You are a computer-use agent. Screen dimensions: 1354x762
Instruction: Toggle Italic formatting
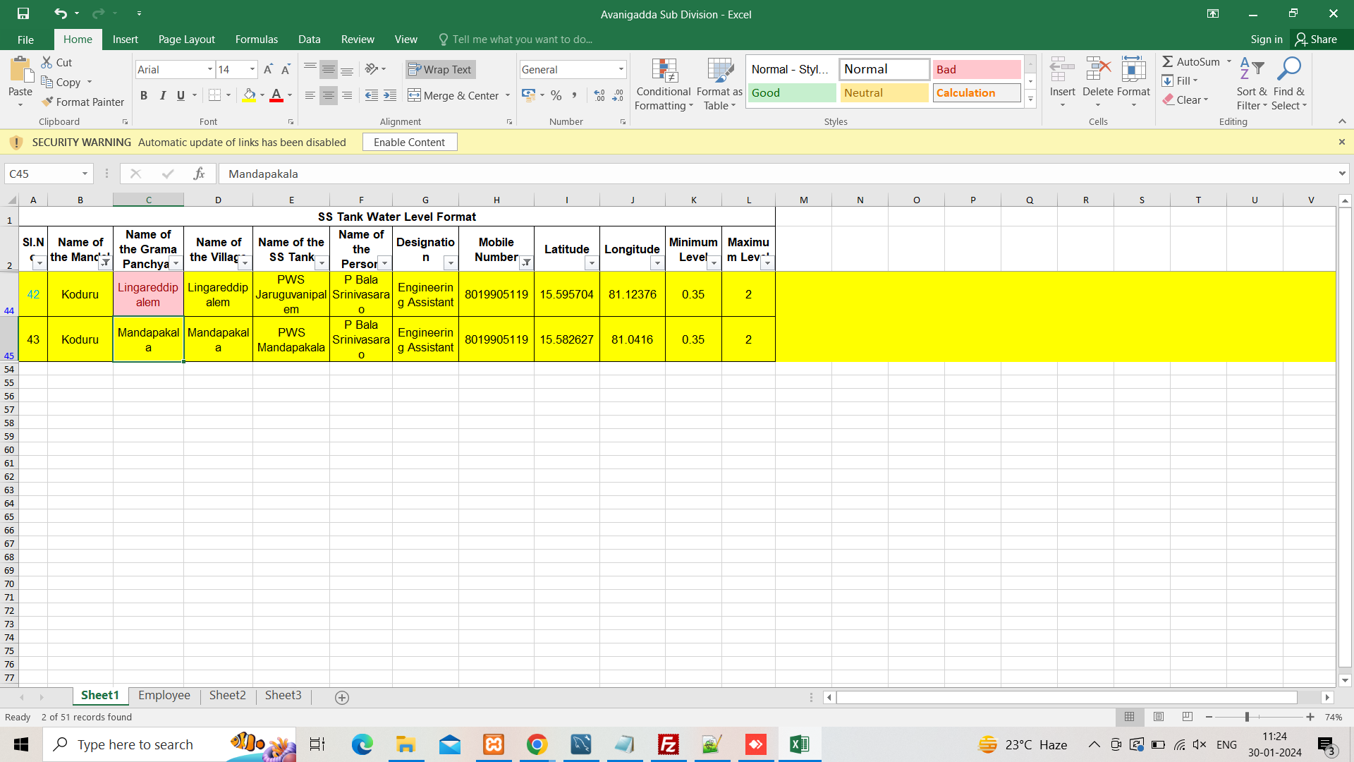[163, 95]
